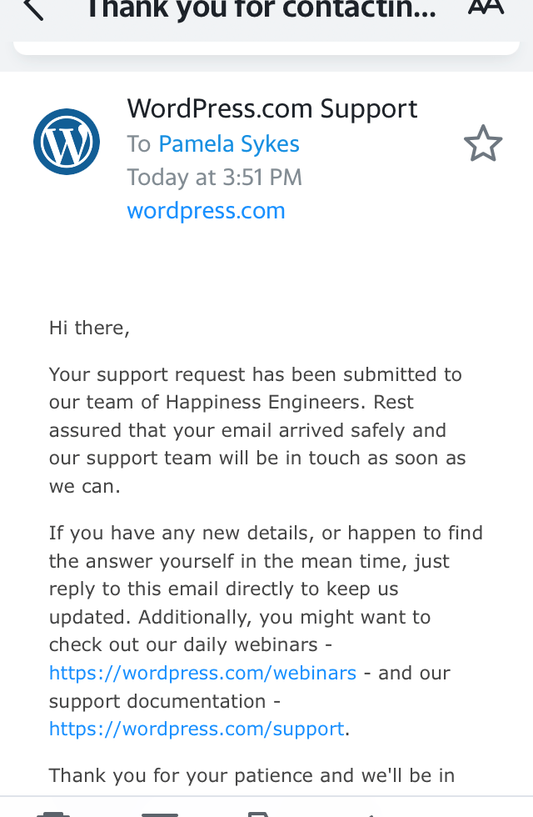Image resolution: width=533 pixels, height=817 pixels.
Task: Open the wordpress.com/support link
Action: [x=197, y=729]
